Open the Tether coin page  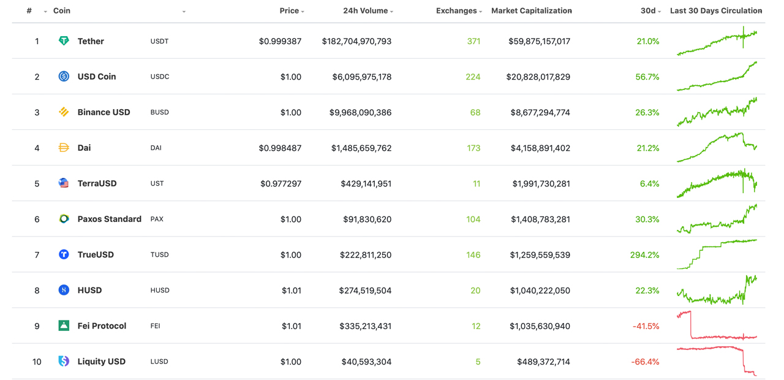point(91,41)
